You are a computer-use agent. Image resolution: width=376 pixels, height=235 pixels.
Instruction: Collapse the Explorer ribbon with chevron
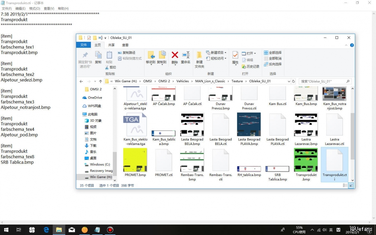[346, 45]
